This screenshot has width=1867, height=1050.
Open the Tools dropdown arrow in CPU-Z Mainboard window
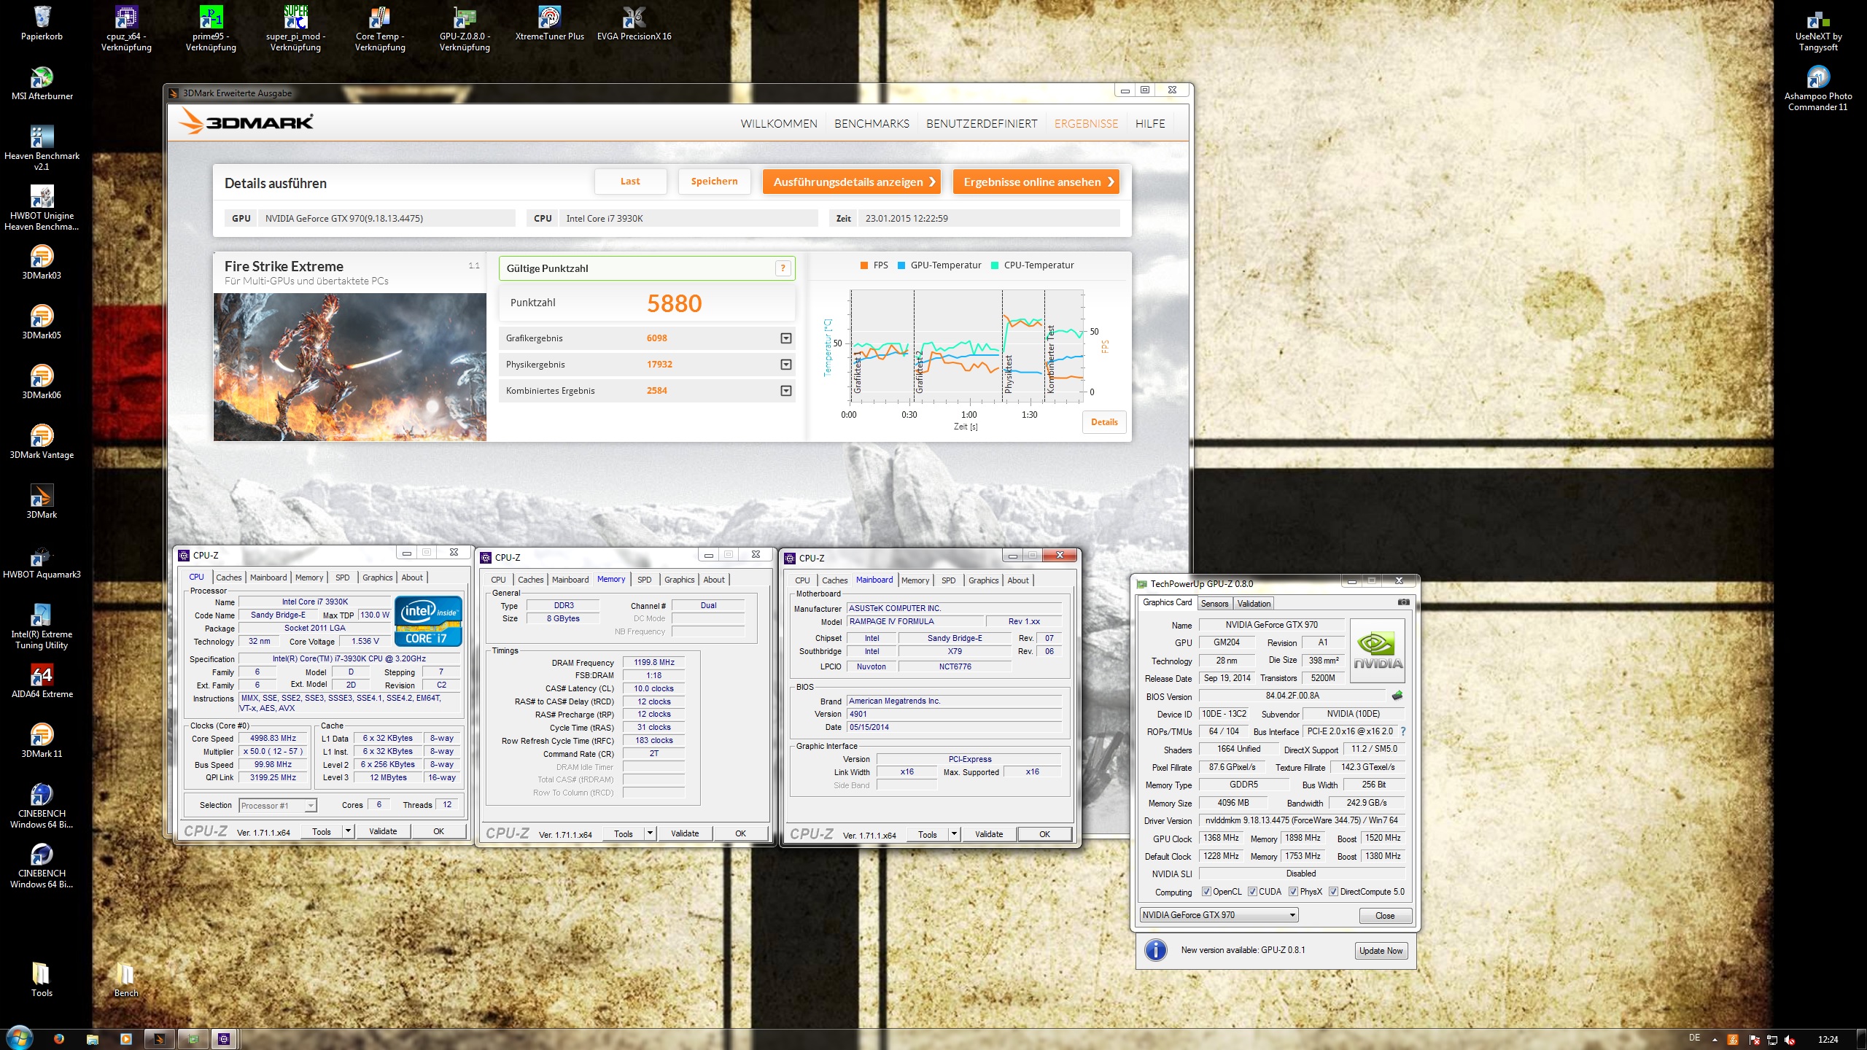[x=954, y=834]
